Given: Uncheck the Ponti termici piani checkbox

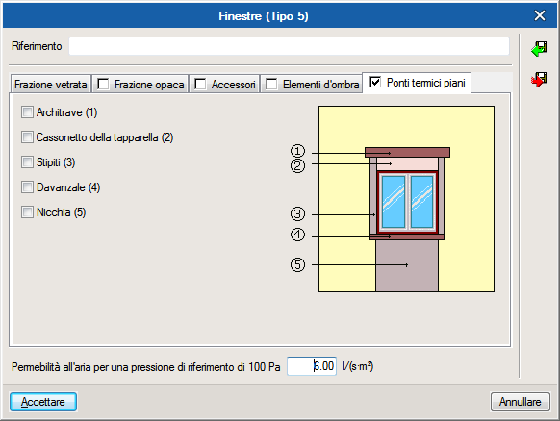Looking at the screenshot, I should point(375,82).
